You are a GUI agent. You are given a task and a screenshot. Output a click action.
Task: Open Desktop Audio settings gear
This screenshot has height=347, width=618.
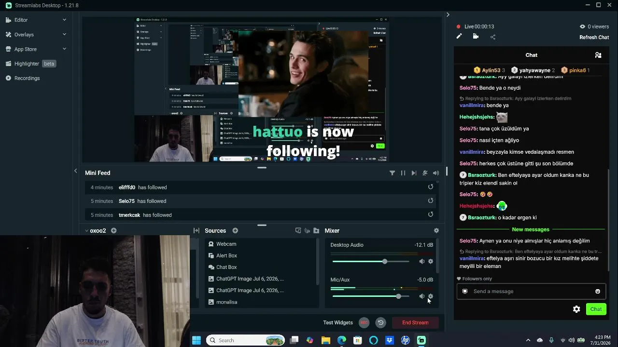coord(431,261)
